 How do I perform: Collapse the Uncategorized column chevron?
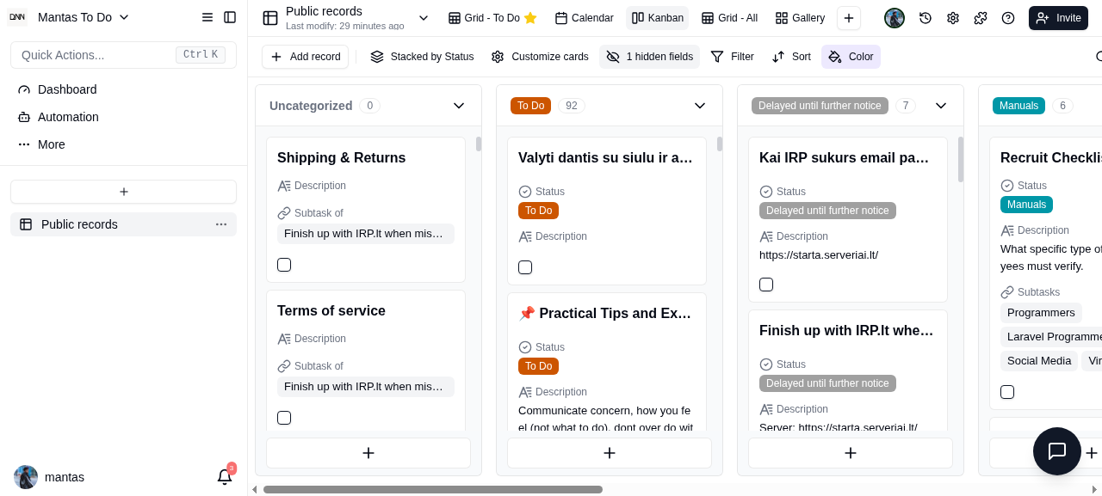(459, 106)
